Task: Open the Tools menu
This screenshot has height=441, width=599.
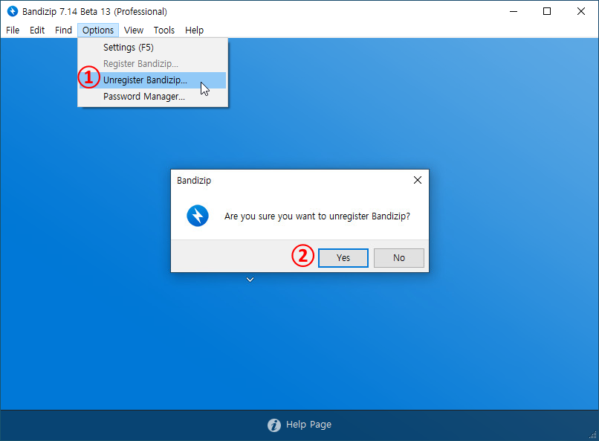Action: click(x=164, y=30)
